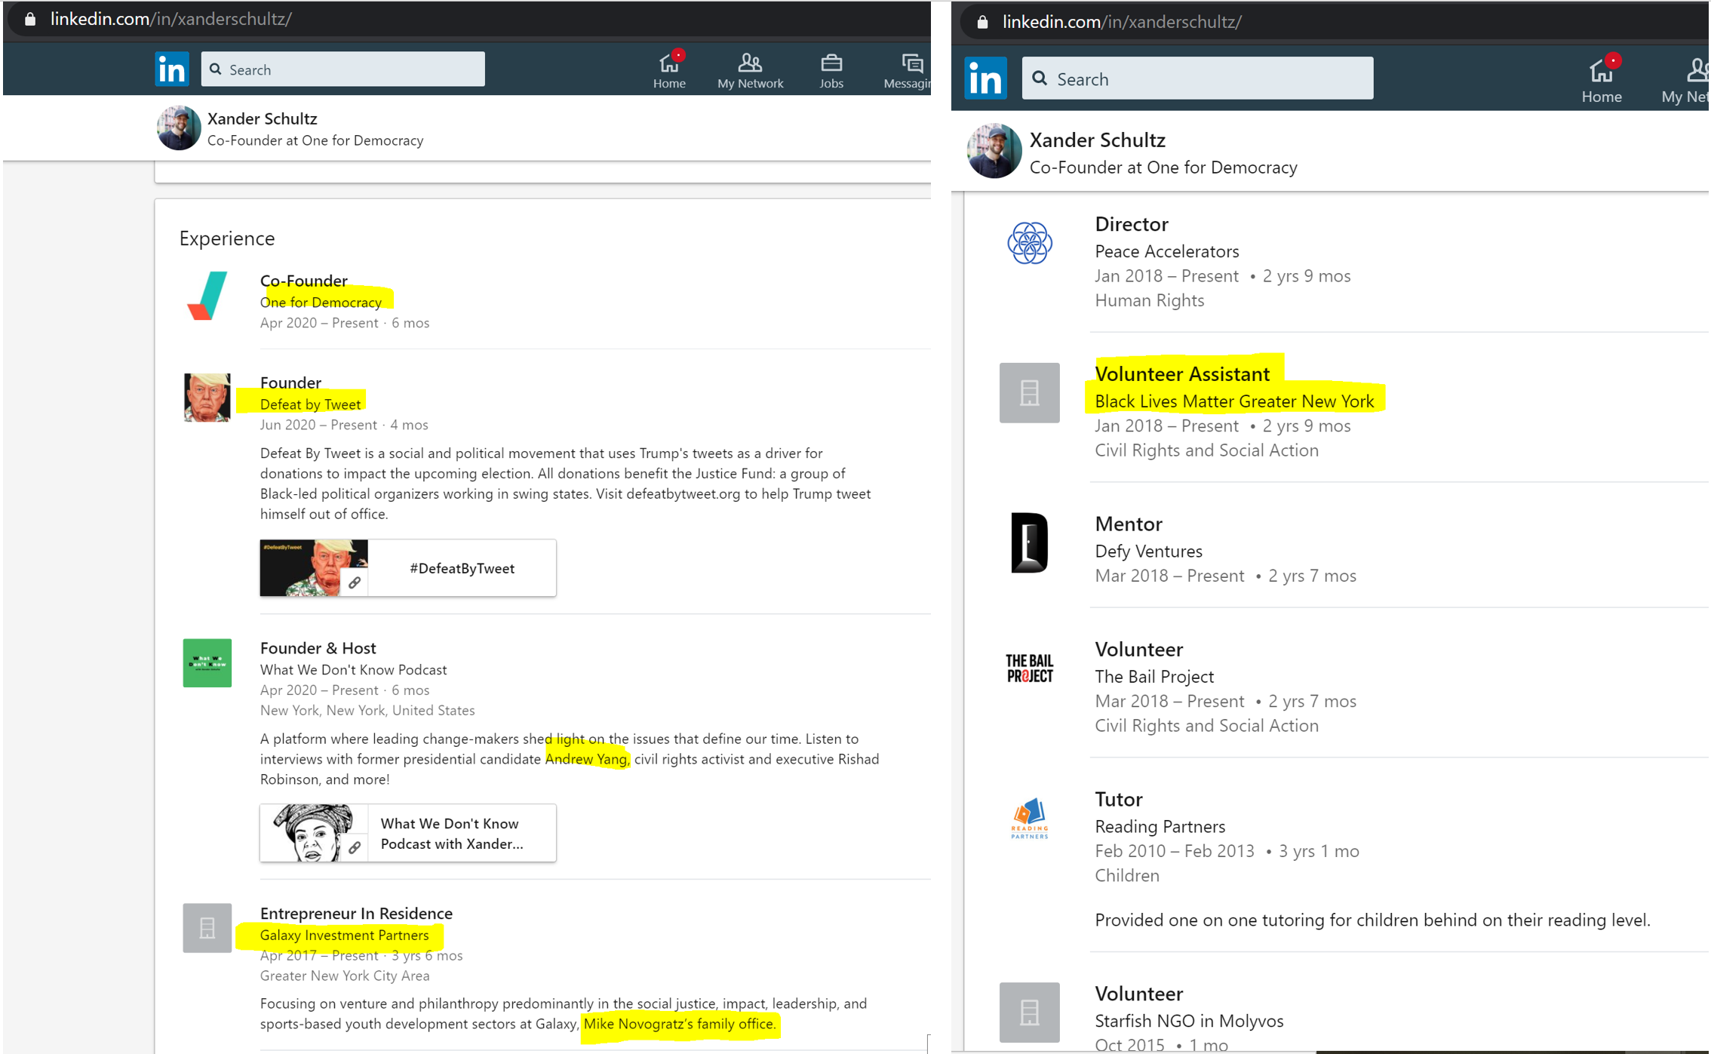Viewport: 1711px width, 1054px height.
Task: Click the LinkedIn logo in left window
Action: (172, 69)
